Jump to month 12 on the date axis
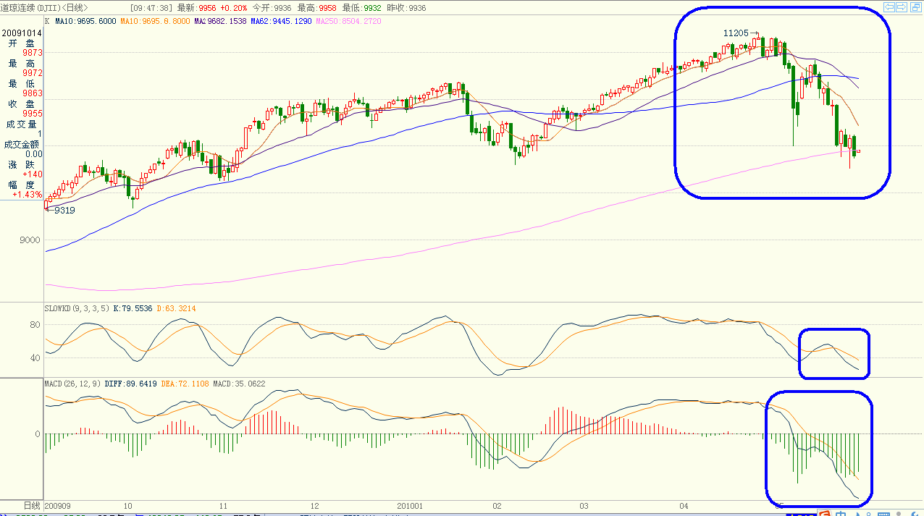This screenshot has height=516, width=924. point(314,506)
